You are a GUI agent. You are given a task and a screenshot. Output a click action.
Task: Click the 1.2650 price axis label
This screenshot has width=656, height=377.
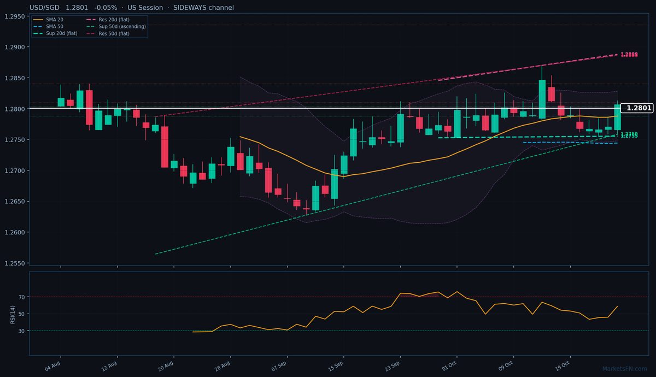pyautogui.click(x=15, y=202)
